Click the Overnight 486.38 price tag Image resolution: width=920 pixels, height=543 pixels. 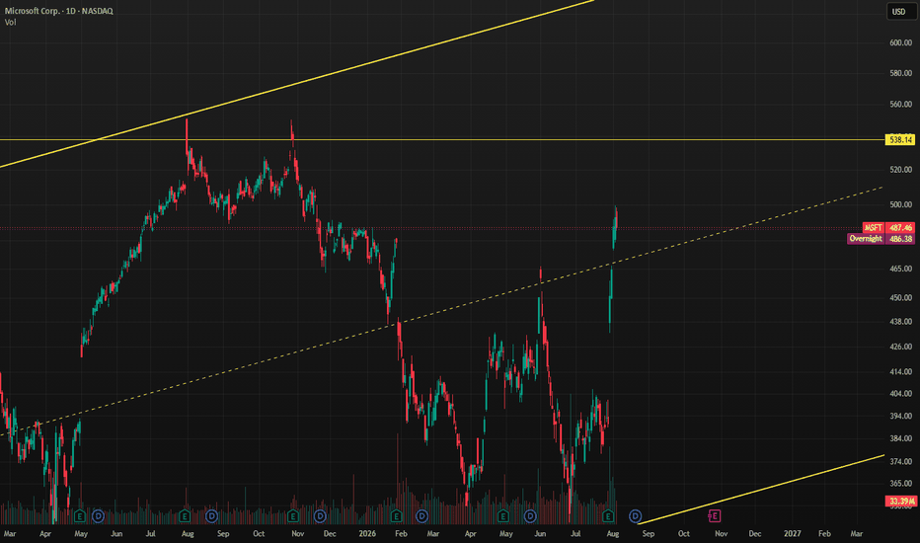(x=881, y=239)
